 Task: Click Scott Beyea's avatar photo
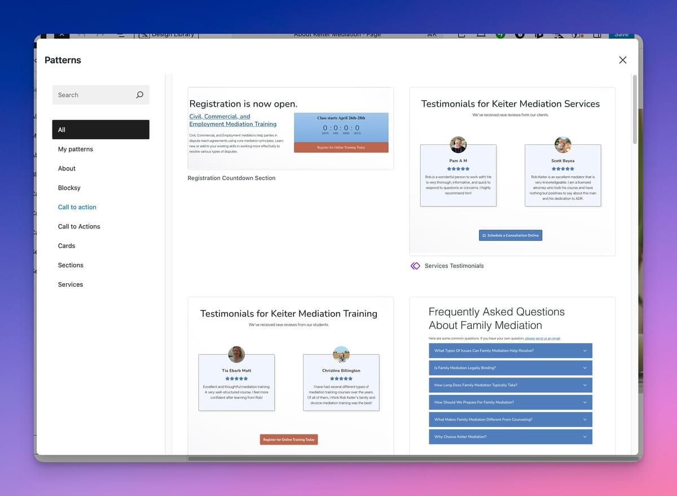(562, 144)
